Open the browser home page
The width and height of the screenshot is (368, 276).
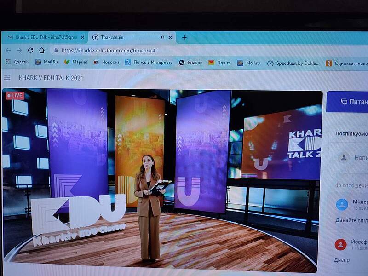[x=42, y=50]
